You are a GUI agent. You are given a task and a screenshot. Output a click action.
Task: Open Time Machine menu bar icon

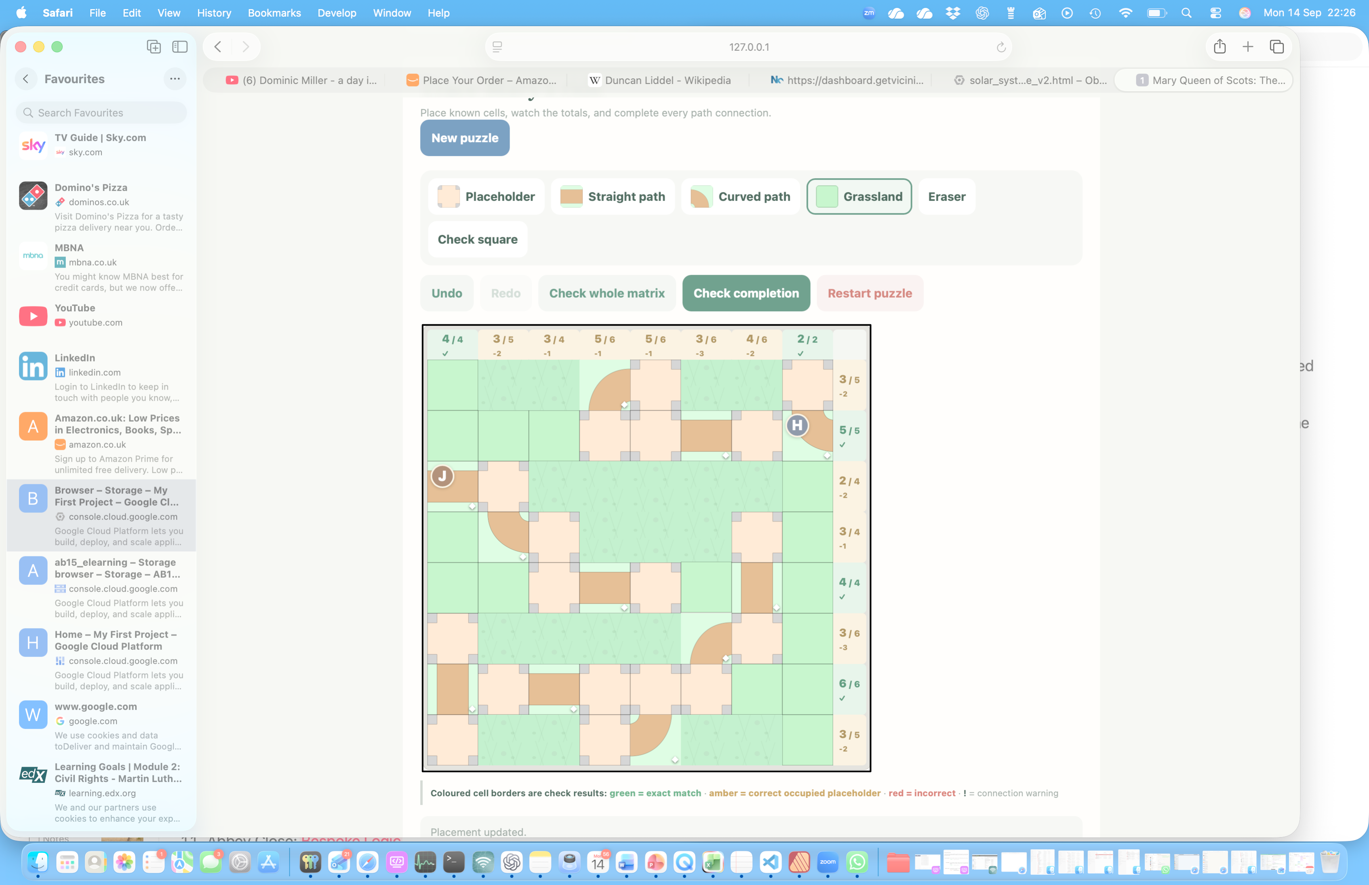tap(1095, 13)
